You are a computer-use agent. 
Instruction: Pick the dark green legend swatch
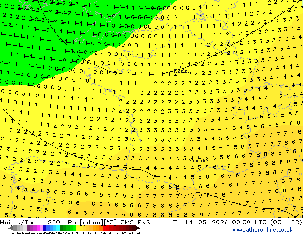pos(62,228)
